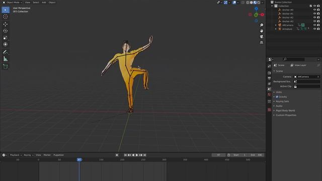Open the View Layer properties tab

(x=269, y=84)
